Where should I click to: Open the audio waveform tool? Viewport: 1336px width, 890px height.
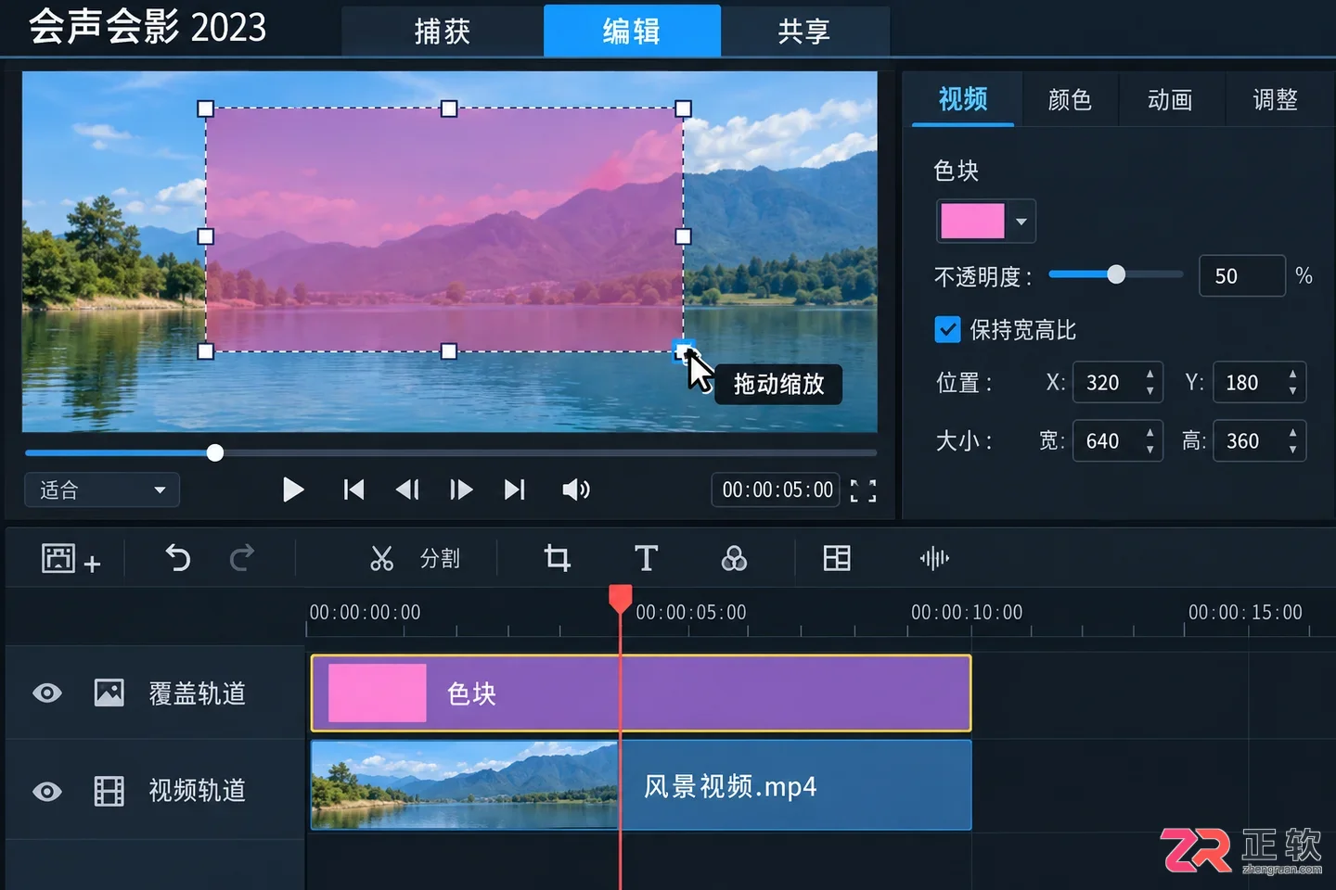pyautogui.click(x=934, y=558)
